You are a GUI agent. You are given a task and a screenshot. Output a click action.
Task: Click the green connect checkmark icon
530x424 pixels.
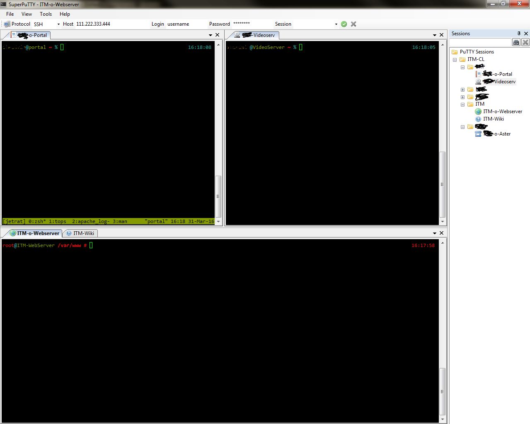[x=344, y=24]
